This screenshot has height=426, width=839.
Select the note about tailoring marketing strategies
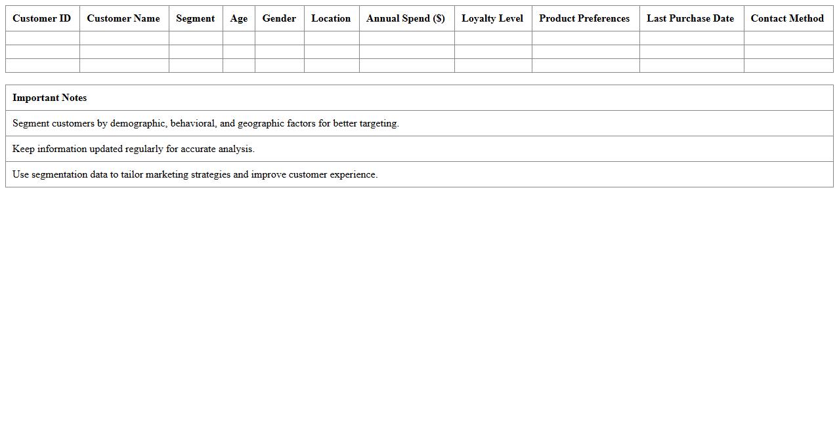pos(195,174)
